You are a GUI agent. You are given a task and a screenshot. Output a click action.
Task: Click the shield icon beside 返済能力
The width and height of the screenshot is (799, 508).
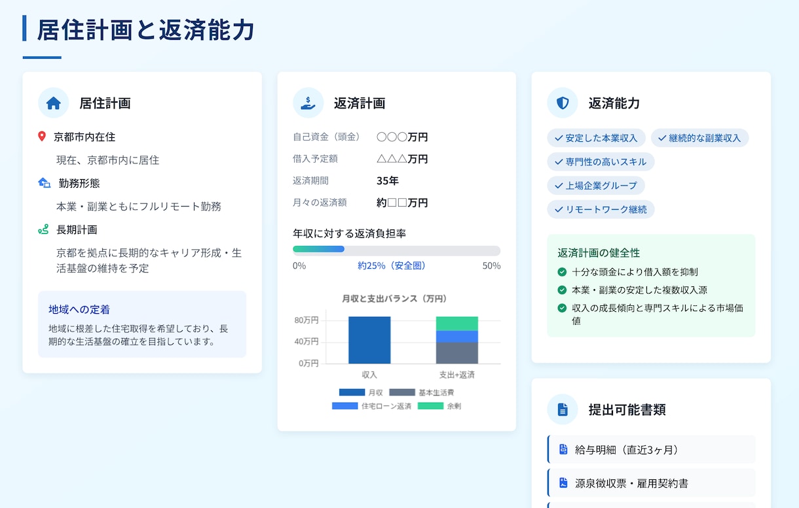[x=563, y=103]
